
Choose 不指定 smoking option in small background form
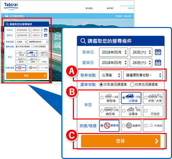click(x=43, y=68)
